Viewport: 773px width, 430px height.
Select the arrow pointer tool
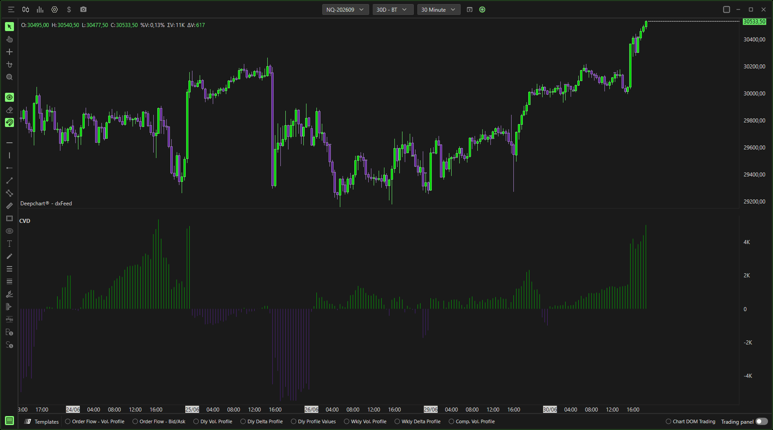point(9,27)
